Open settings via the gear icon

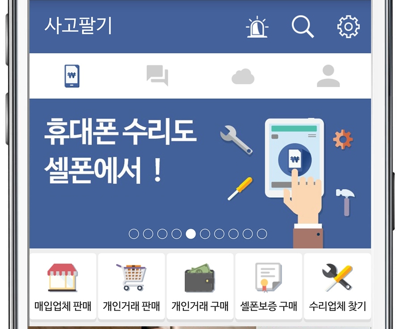348,26
